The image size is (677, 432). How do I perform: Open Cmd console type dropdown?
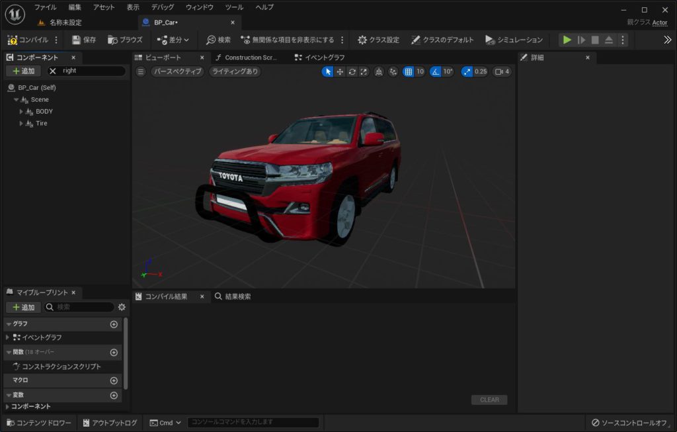tap(165, 423)
